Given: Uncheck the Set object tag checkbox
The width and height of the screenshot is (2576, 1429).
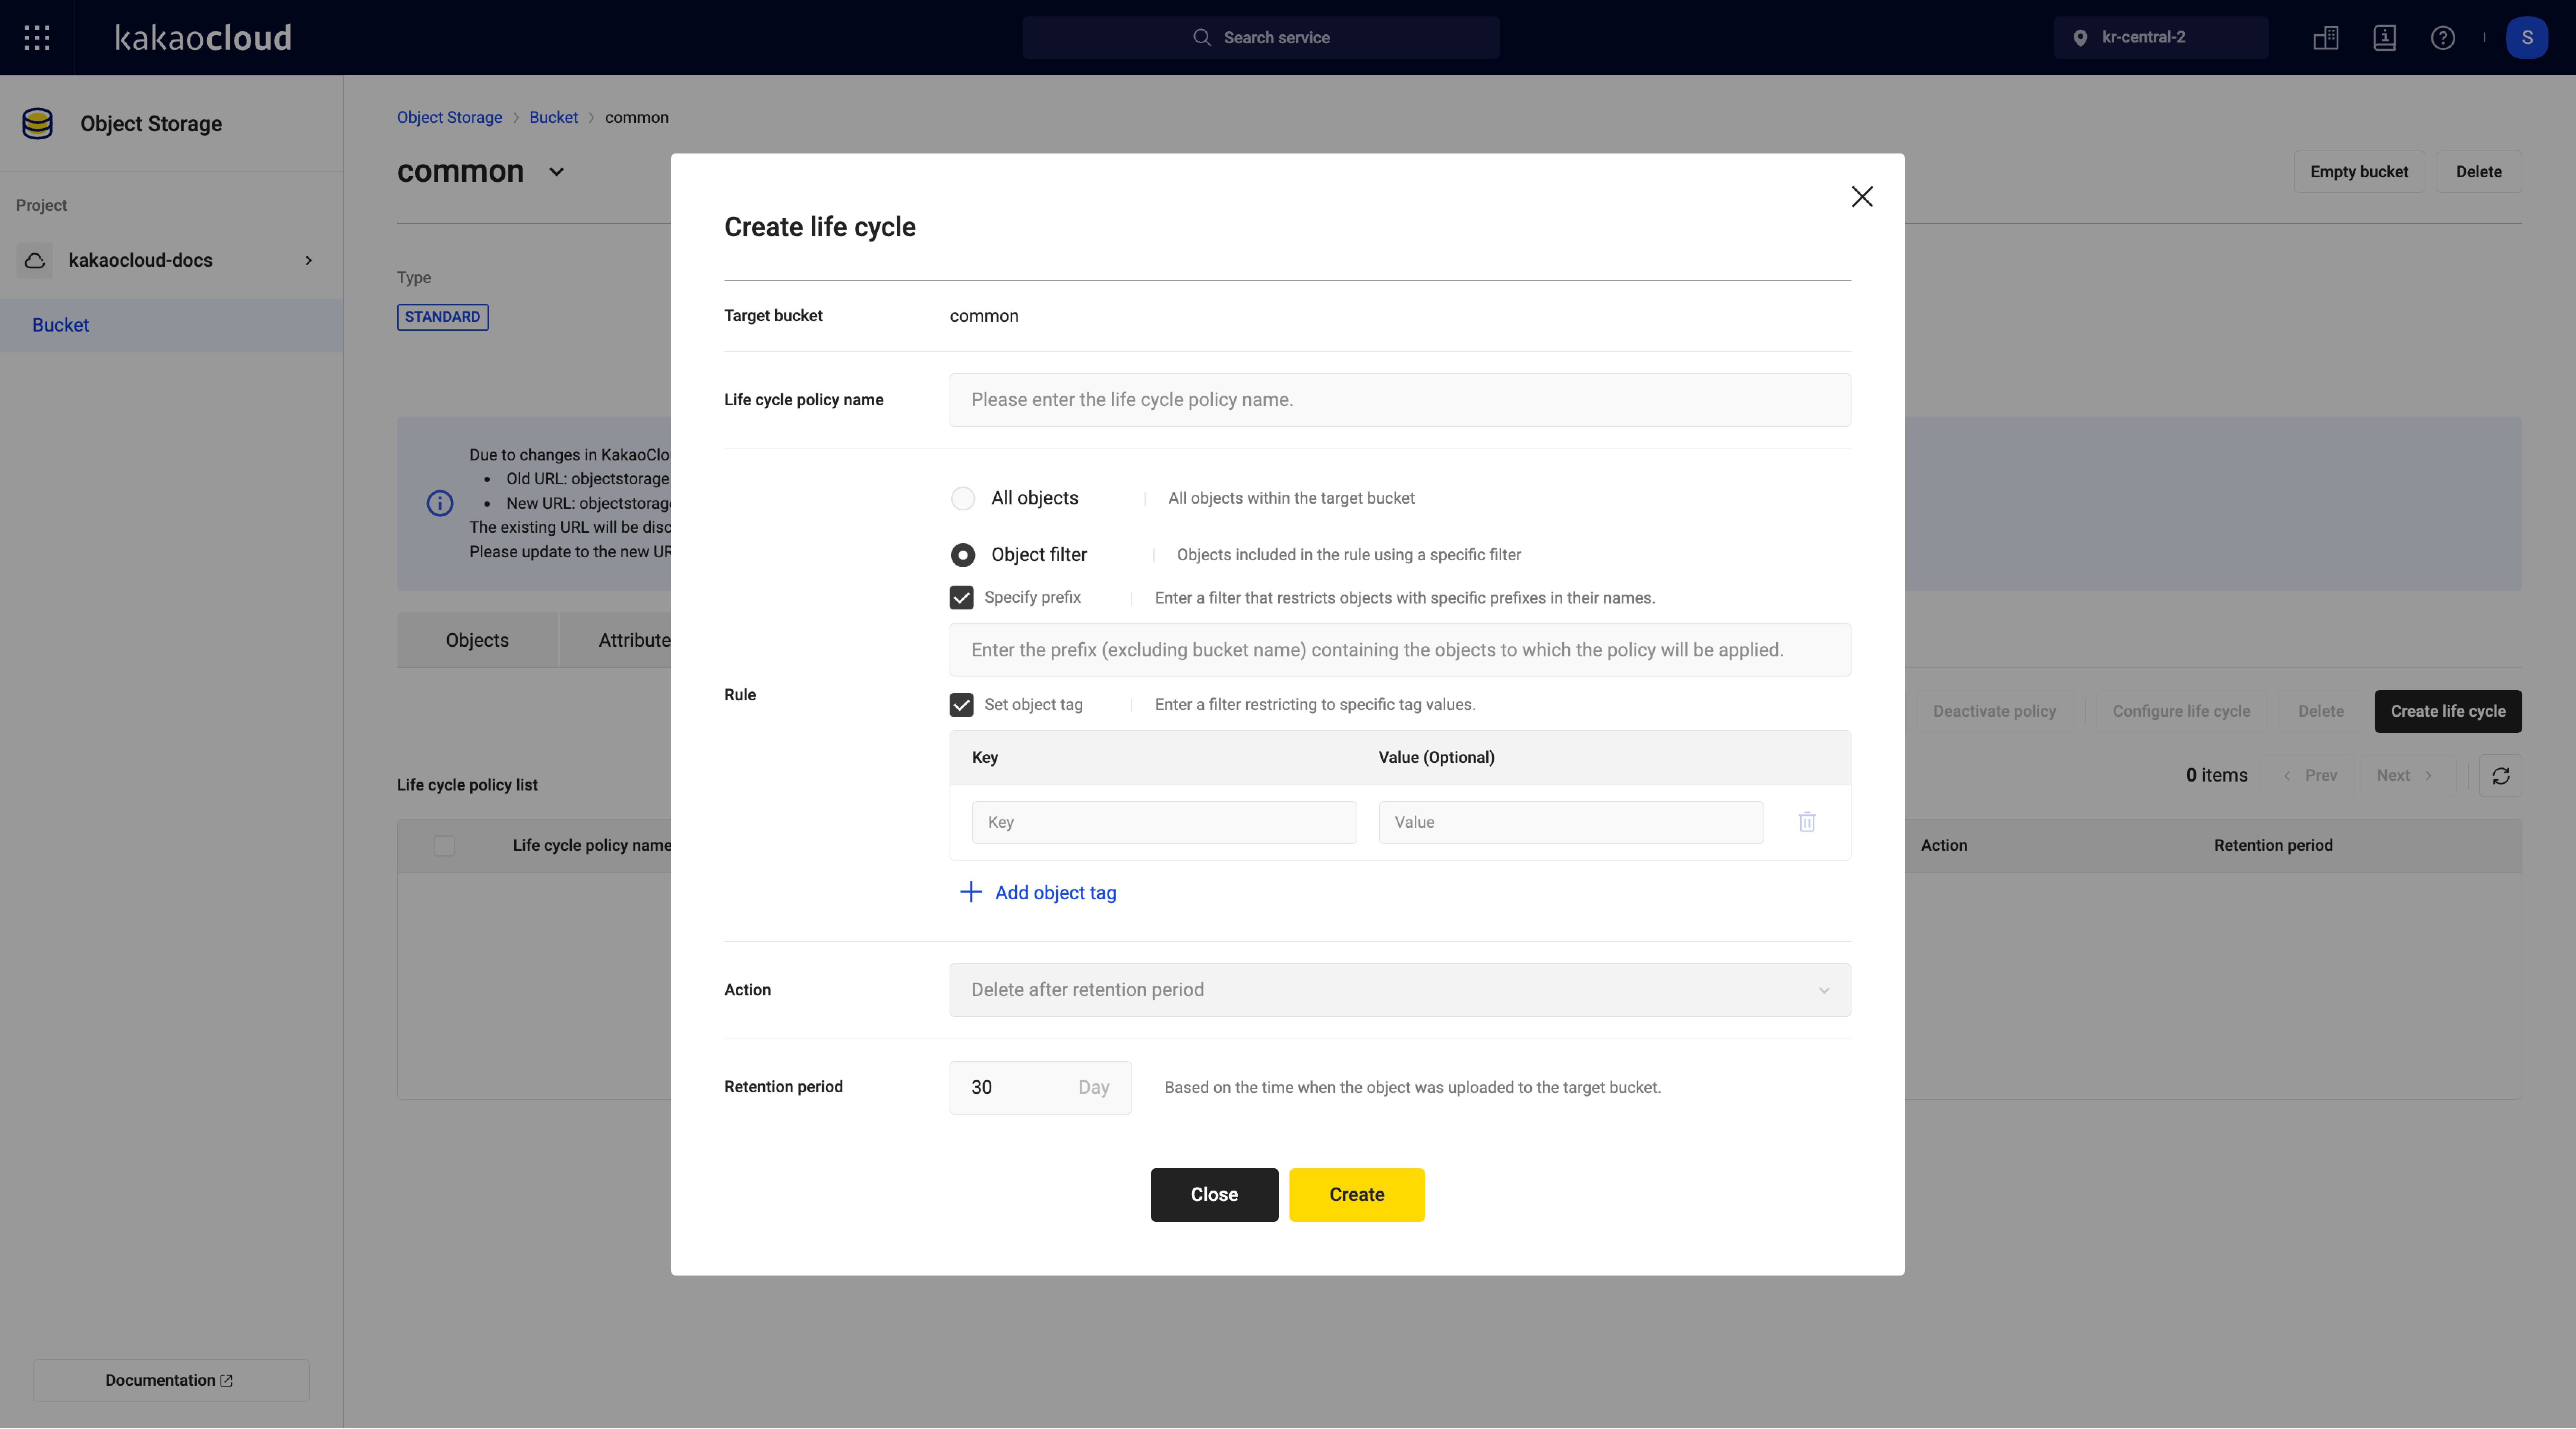Looking at the screenshot, I should point(961,704).
